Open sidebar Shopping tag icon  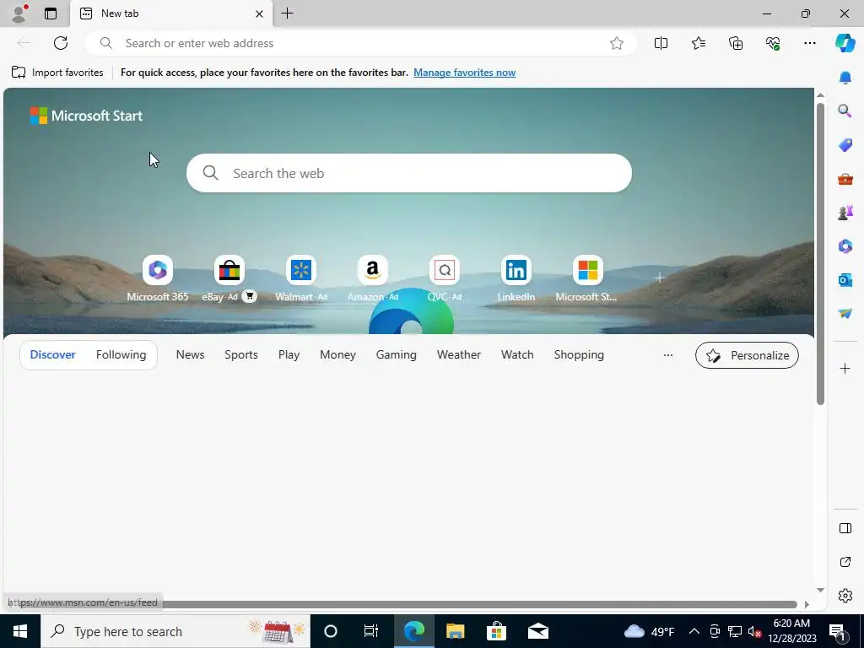point(845,145)
